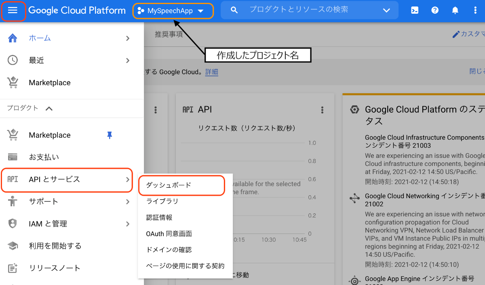
Task: Click the IAM と管理 shield icon
Action: click(x=13, y=224)
